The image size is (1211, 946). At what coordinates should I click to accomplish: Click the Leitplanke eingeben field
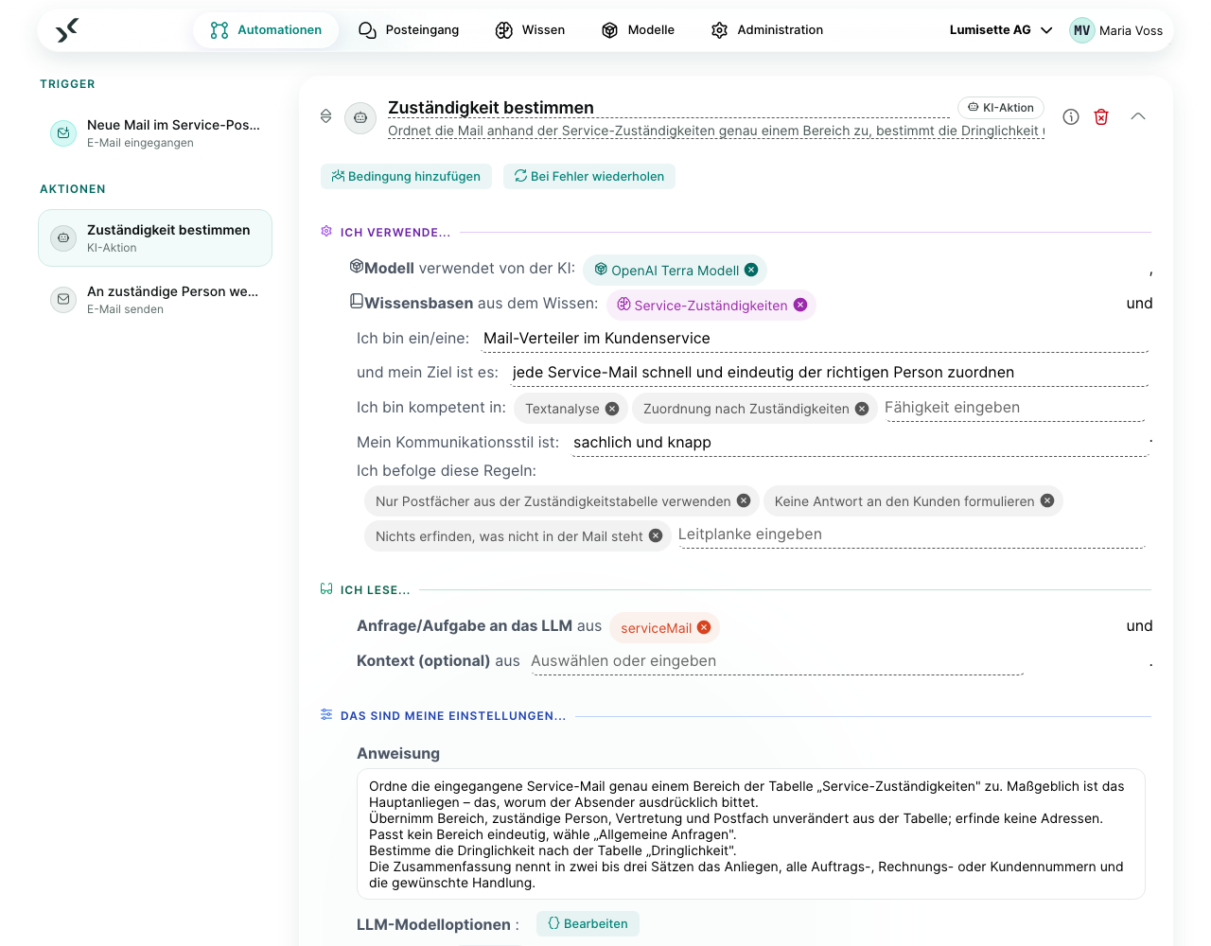point(911,534)
